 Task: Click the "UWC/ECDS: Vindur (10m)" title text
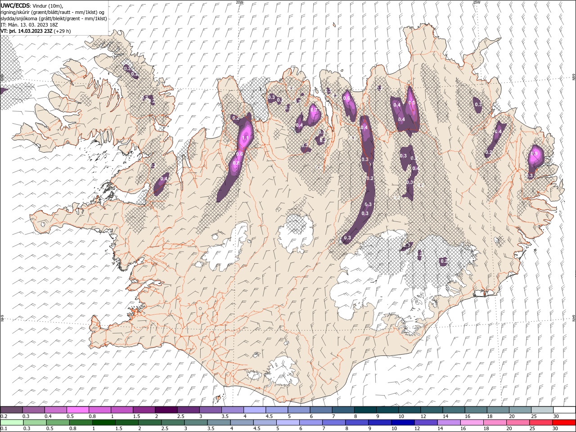(32, 5)
